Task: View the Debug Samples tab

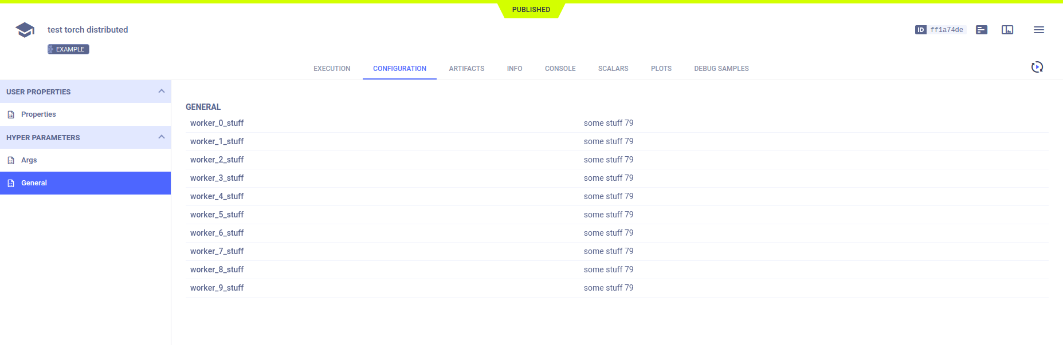Action: click(x=721, y=69)
